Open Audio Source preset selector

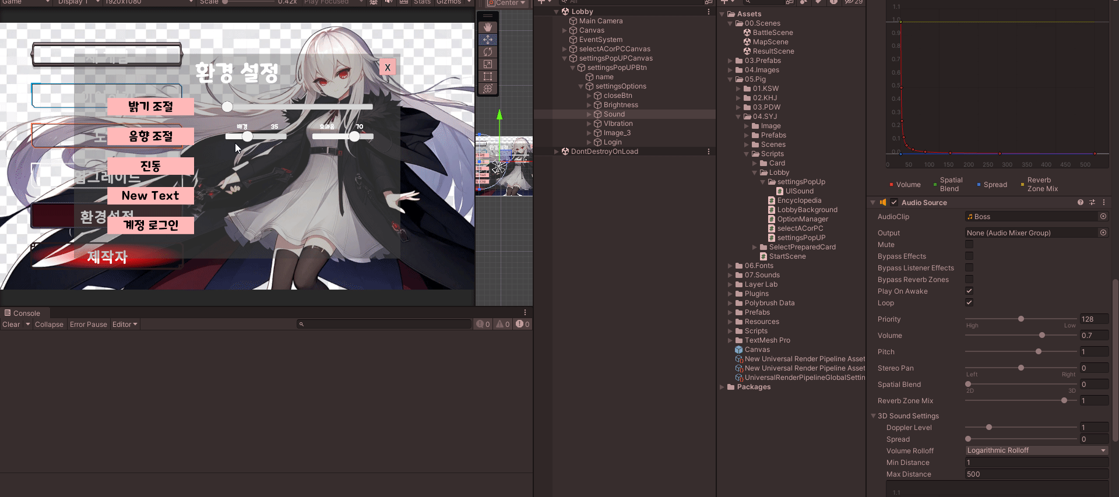click(1092, 203)
